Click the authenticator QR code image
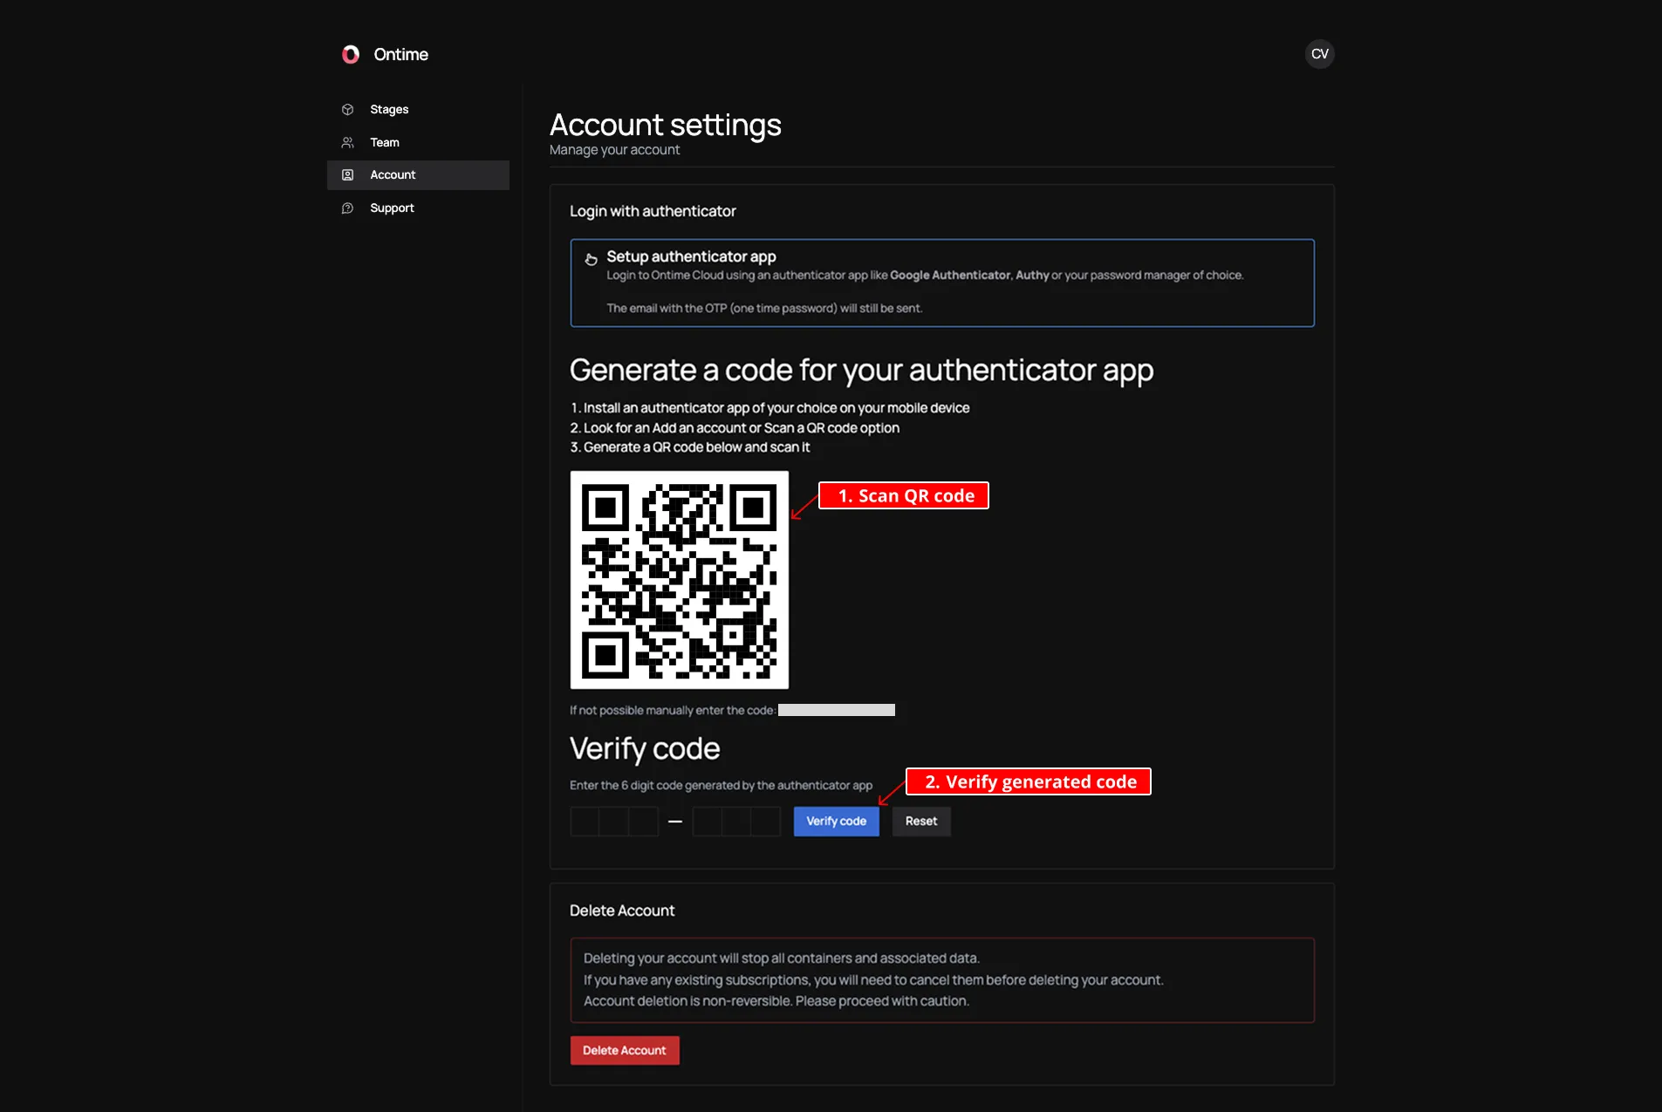This screenshot has width=1662, height=1112. (x=679, y=580)
